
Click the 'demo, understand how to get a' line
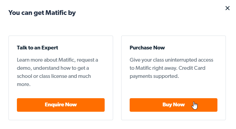coord(53,68)
